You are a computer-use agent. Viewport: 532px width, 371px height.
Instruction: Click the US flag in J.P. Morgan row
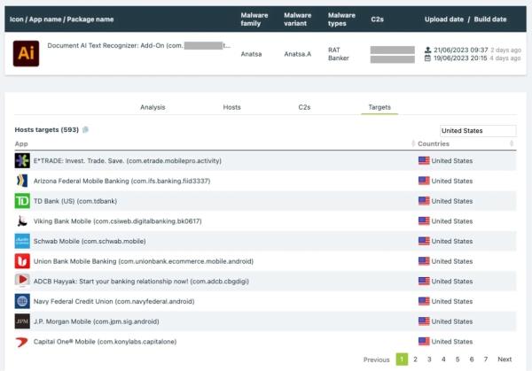424,321
